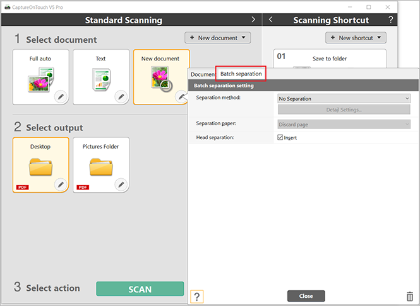The height and width of the screenshot is (306, 420).
Task: Choose the Pictures Folder output tile
Action: (101, 165)
